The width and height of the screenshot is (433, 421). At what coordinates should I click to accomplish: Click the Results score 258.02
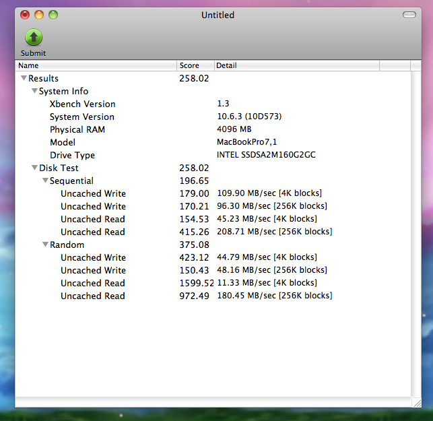coord(194,78)
